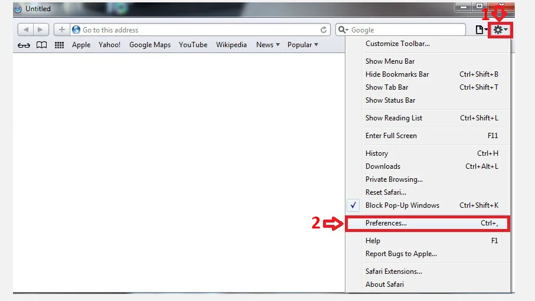Viewport: 535px width, 301px height.
Task: Open the page menu icon
Action: (x=481, y=30)
